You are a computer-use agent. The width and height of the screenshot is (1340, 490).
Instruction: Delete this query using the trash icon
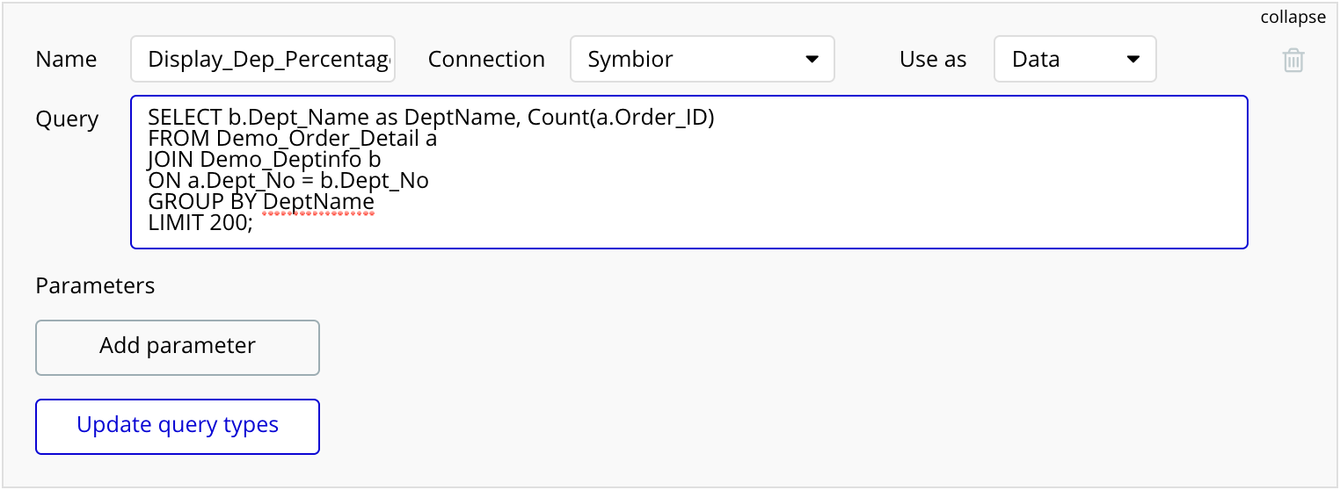(x=1293, y=60)
